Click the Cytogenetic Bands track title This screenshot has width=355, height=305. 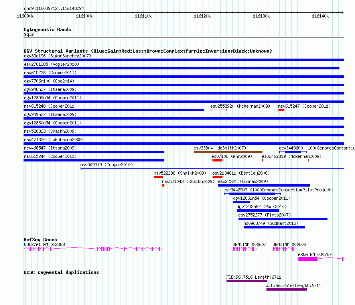point(47,30)
